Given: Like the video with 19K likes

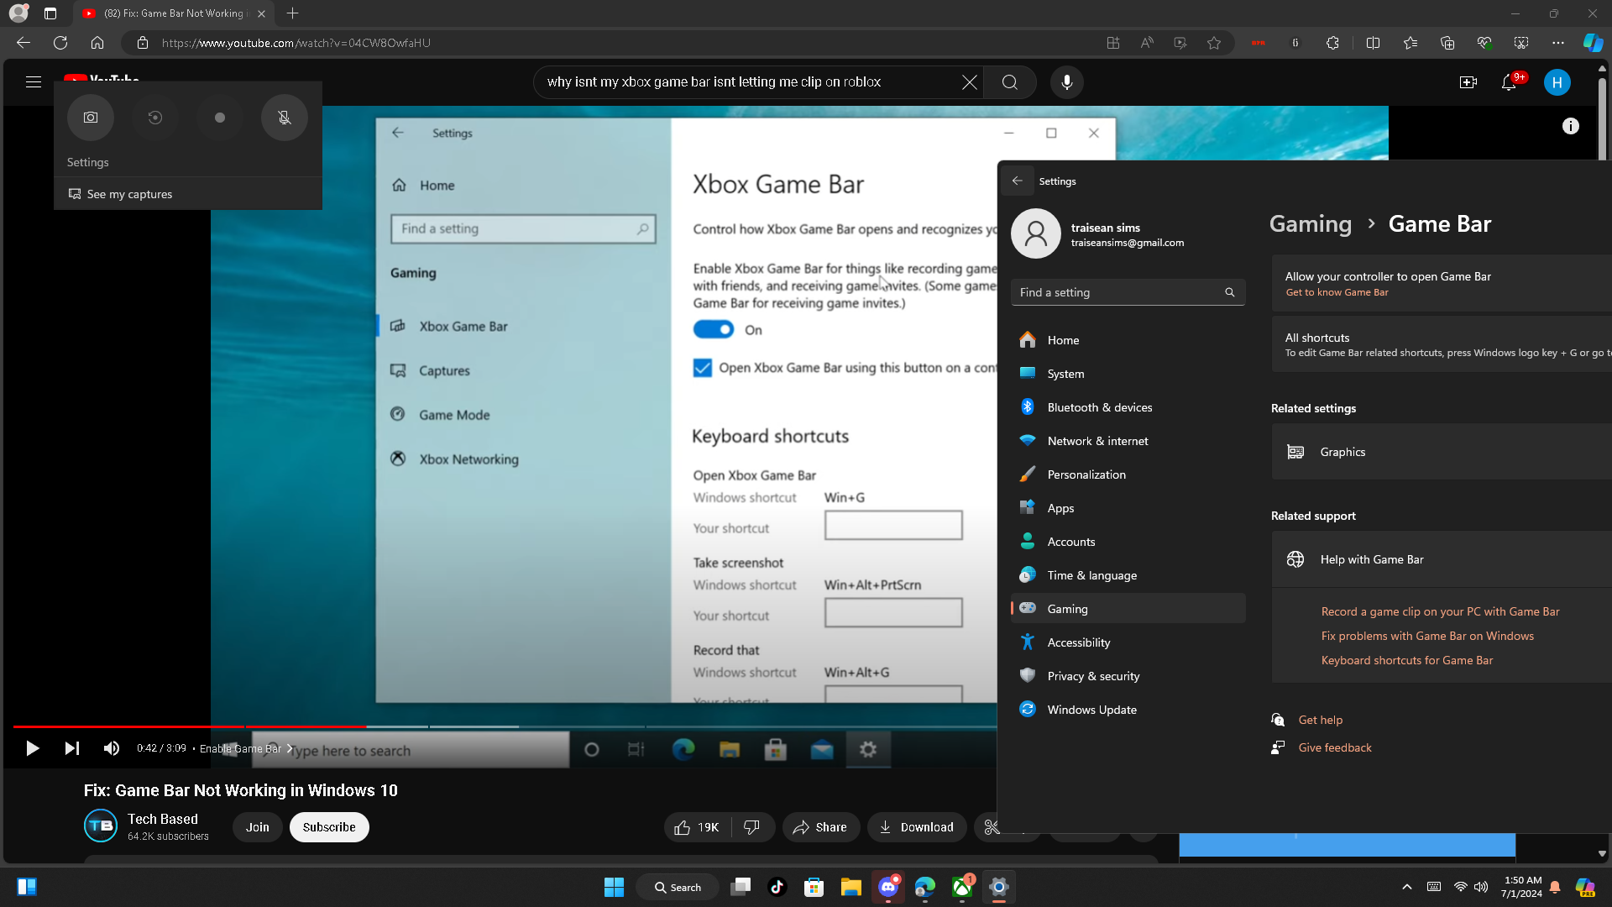Looking at the screenshot, I should pyautogui.click(x=697, y=827).
